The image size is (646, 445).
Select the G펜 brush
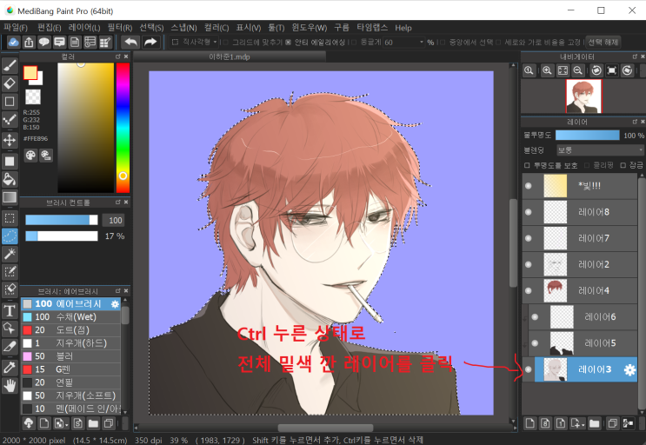[x=71, y=369]
